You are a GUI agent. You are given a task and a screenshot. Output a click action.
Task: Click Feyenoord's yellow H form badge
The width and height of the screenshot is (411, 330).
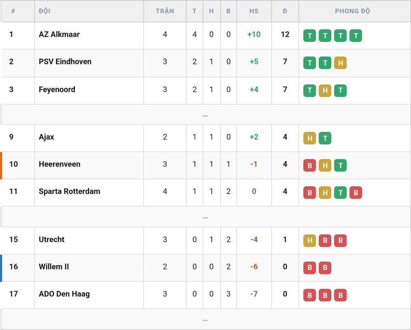pos(325,91)
